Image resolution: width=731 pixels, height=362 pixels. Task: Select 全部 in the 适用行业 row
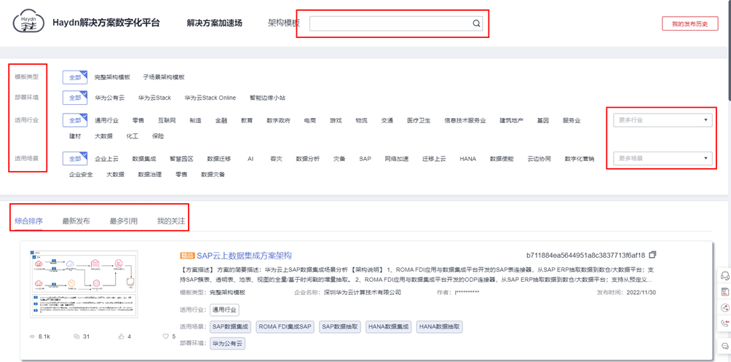point(75,120)
